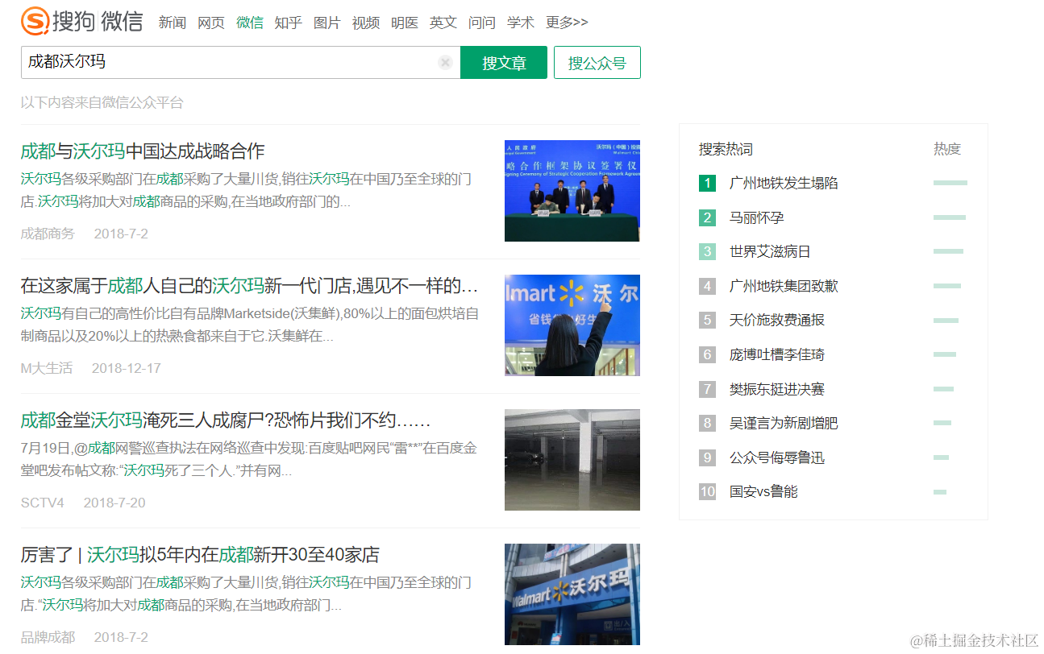1044x654 pixels.
Task: Click the green 搜文章 button
Action: point(504,63)
